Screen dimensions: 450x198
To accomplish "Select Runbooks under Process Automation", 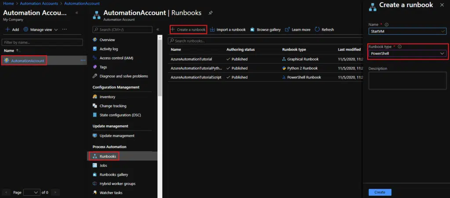I will tap(108, 156).
